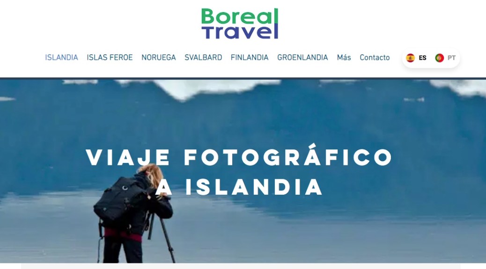The height and width of the screenshot is (269, 486).
Task: Open the Boreal Travel logo homepage link
Action: click(240, 23)
